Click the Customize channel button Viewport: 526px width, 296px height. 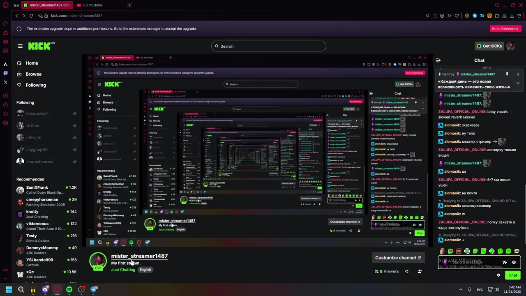click(398, 258)
